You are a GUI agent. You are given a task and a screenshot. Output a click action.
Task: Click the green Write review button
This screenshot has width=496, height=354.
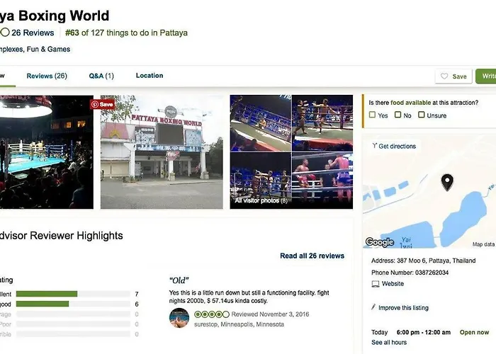coord(486,76)
